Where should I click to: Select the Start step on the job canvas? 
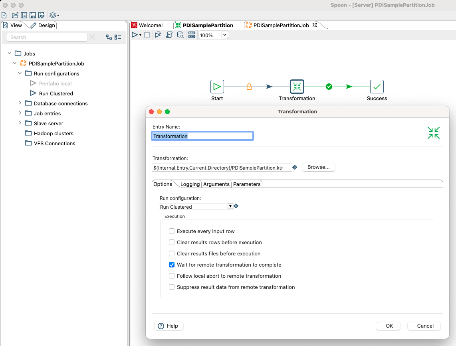click(217, 86)
